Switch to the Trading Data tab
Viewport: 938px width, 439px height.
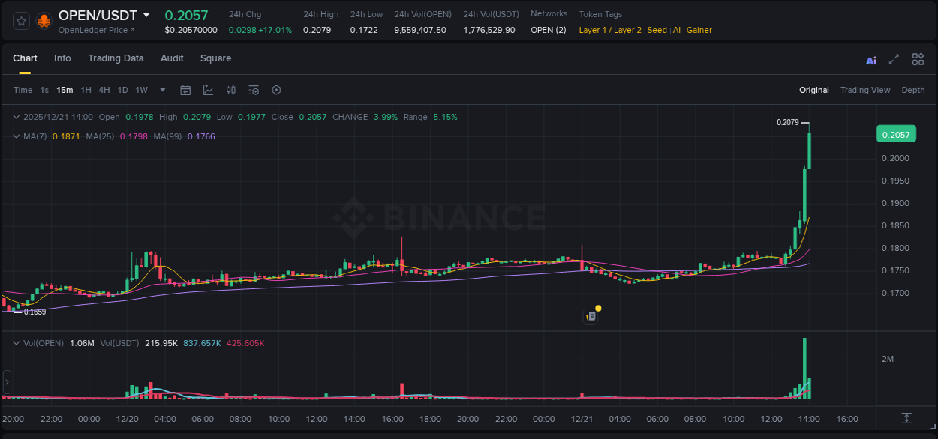(116, 58)
